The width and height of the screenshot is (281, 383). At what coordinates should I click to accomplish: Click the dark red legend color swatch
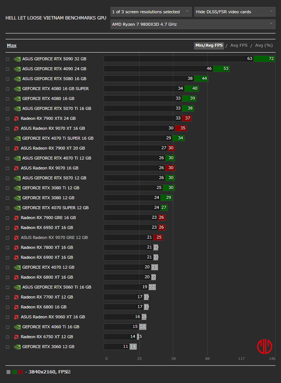(21, 372)
